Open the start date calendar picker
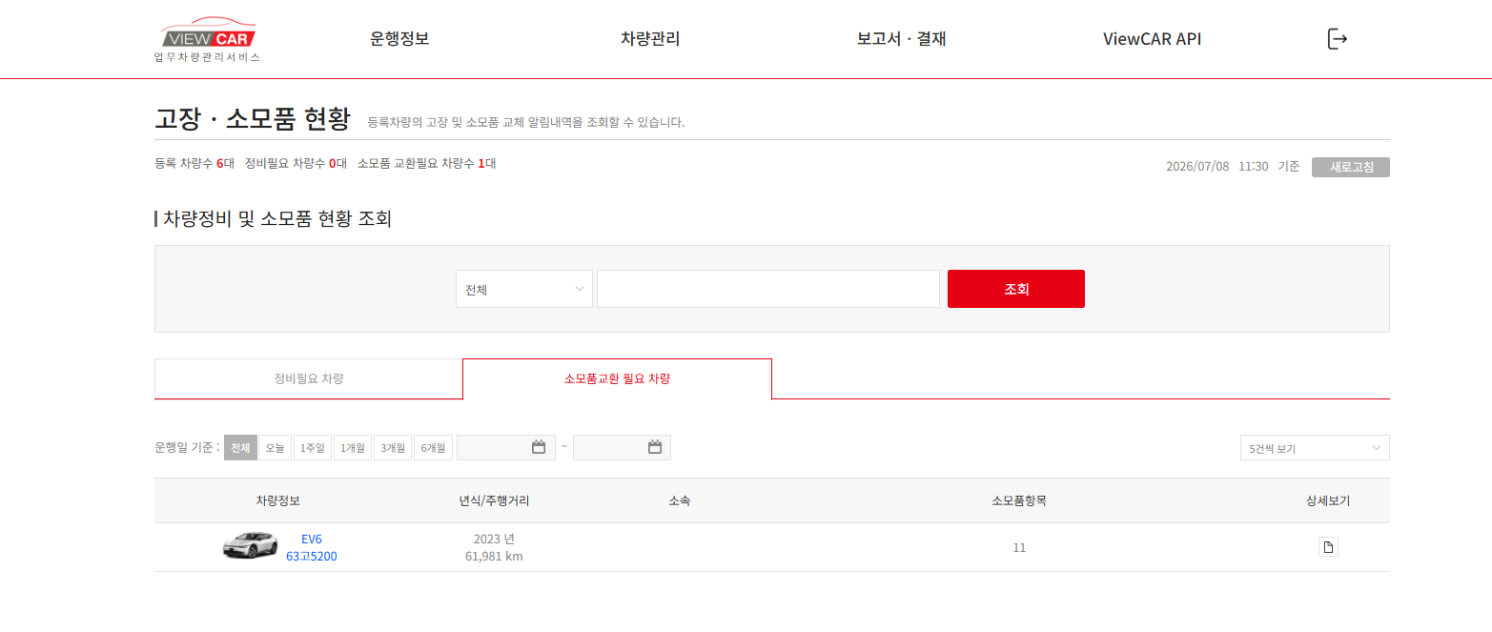This screenshot has height=632, width=1492. [539, 447]
